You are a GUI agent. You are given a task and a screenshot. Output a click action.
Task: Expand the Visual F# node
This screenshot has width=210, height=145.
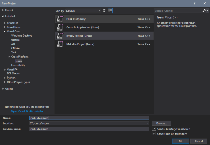pyautogui.click(x=5, y=69)
